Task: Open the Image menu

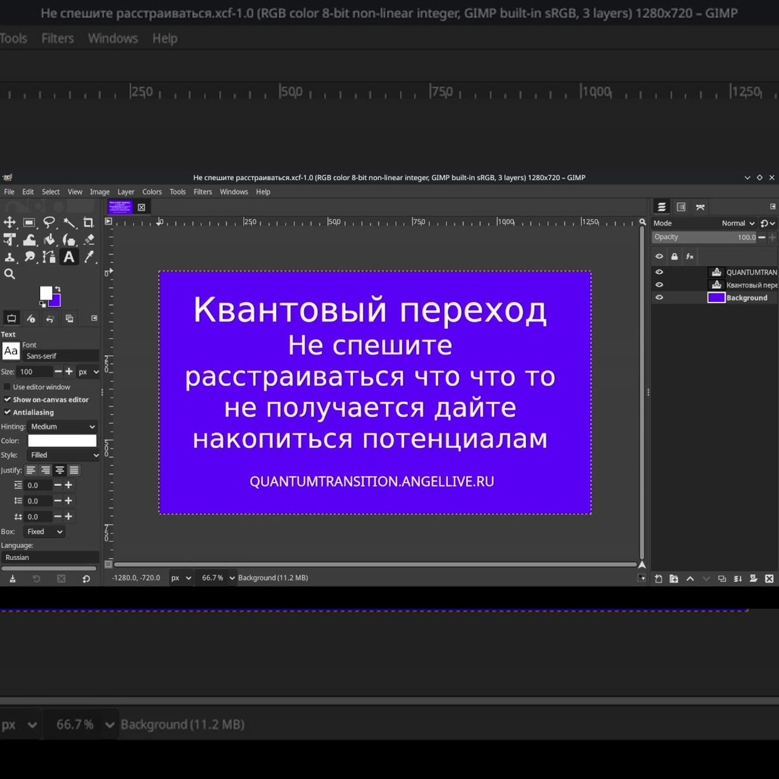Action: coord(100,192)
